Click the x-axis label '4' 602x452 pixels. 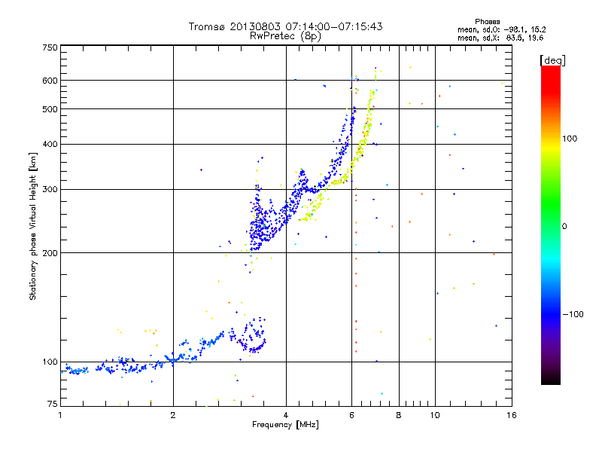tap(286, 415)
